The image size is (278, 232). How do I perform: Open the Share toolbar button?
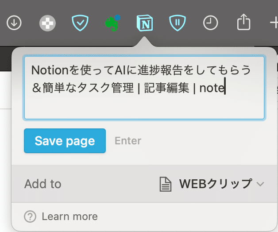click(x=243, y=22)
